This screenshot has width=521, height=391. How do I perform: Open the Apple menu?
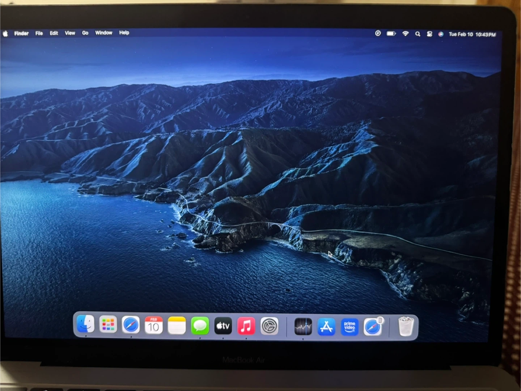click(5, 33)
